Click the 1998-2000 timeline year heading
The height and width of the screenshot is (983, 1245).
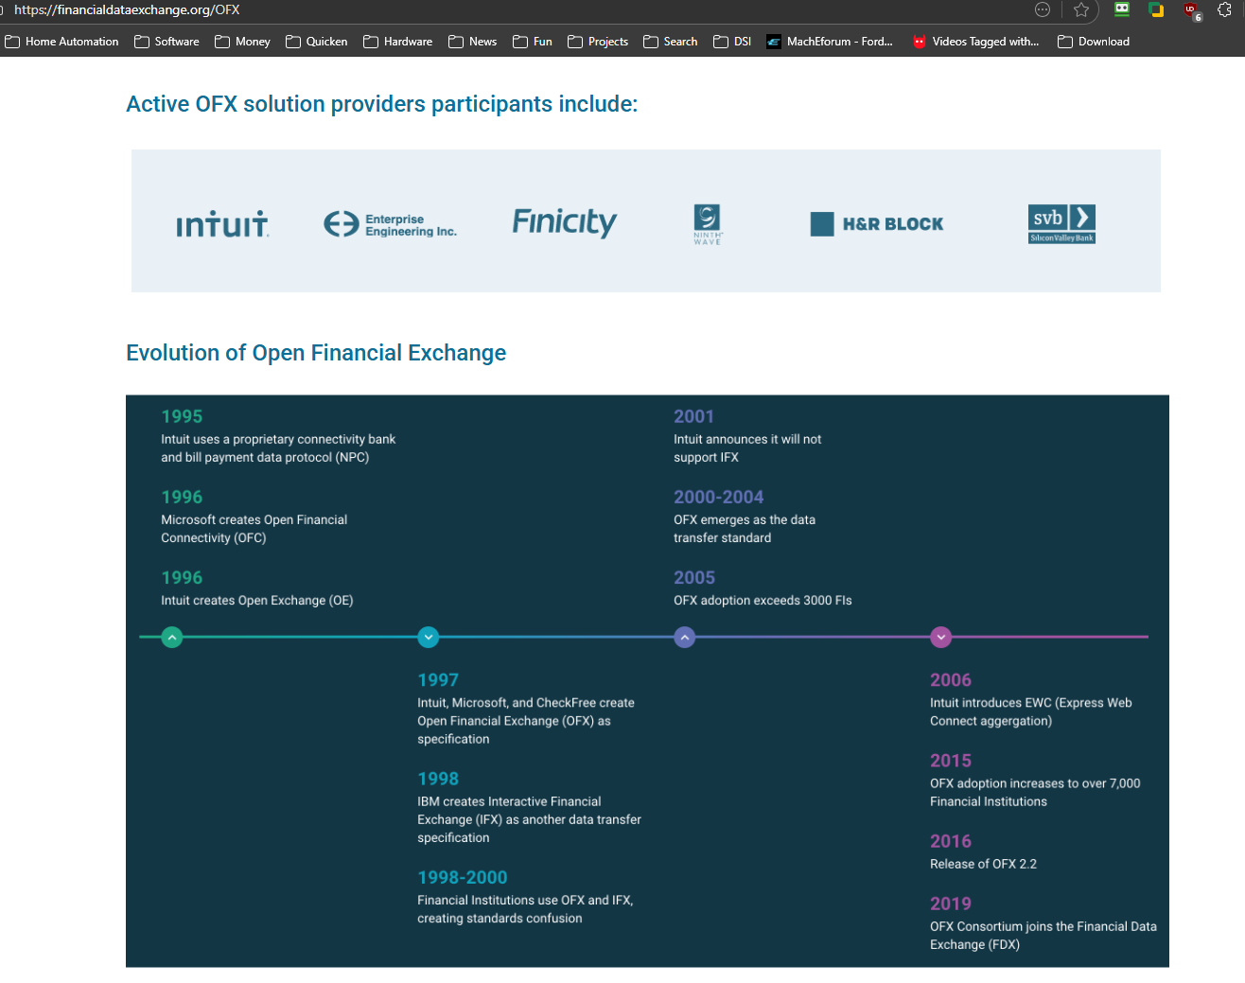(x=463, y=878)
